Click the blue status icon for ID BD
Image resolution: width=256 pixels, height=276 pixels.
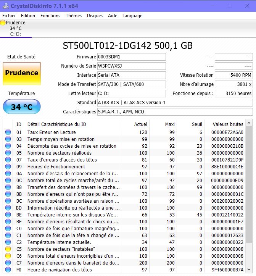[8, 208]
